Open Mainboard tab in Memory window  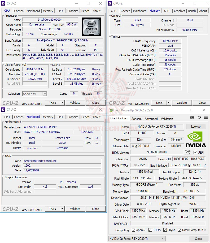point(140,11)
